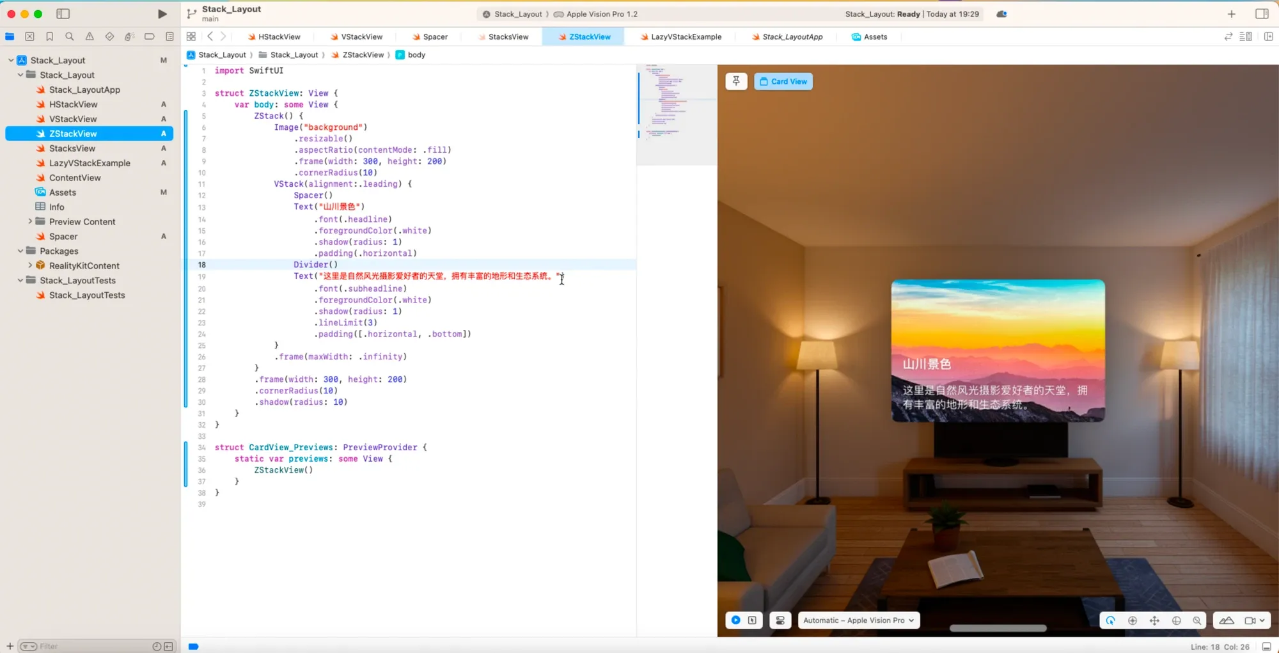Show the Bookmark navigator
This screenshot has width=1279, height=653.
point(50,36)
